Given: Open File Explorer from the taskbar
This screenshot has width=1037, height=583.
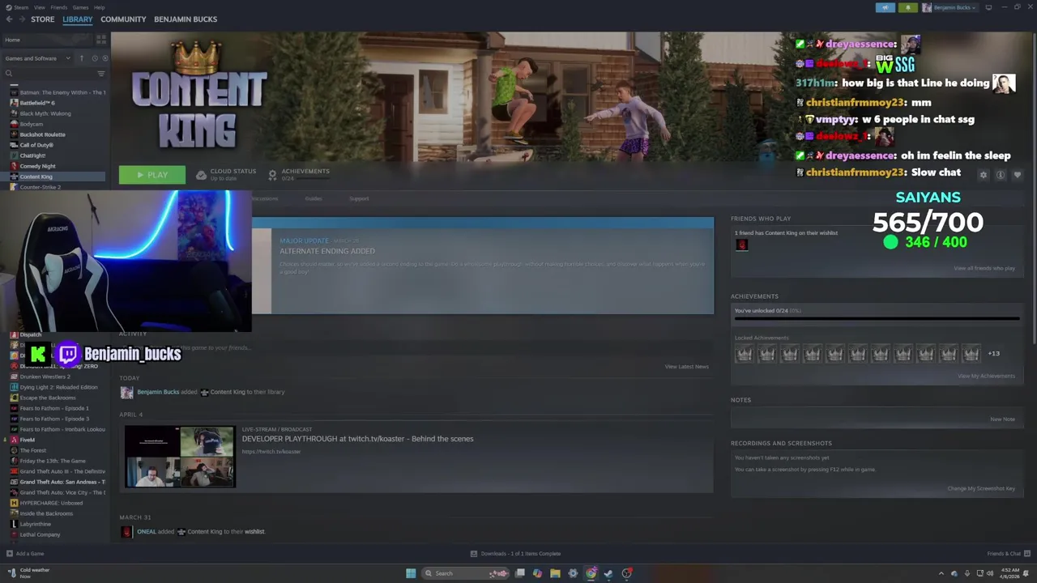Looking at the screenshot, I should (555, 573).
